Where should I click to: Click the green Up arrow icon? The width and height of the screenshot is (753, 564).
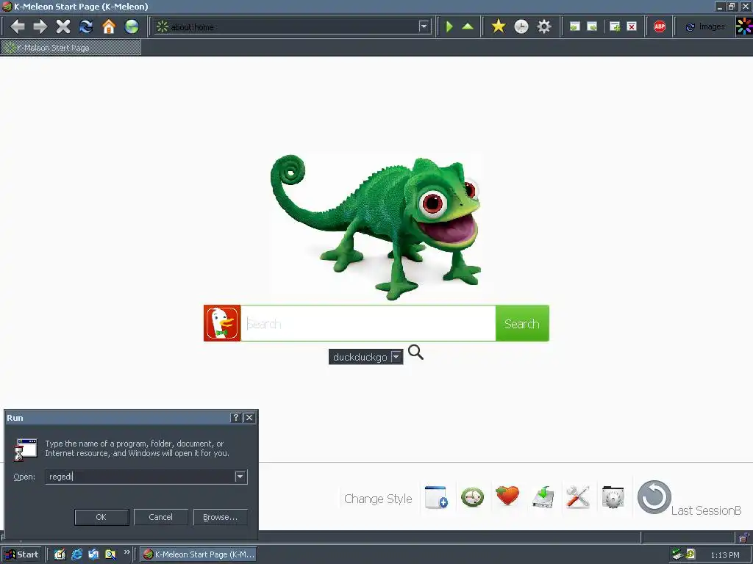point(468,26)
